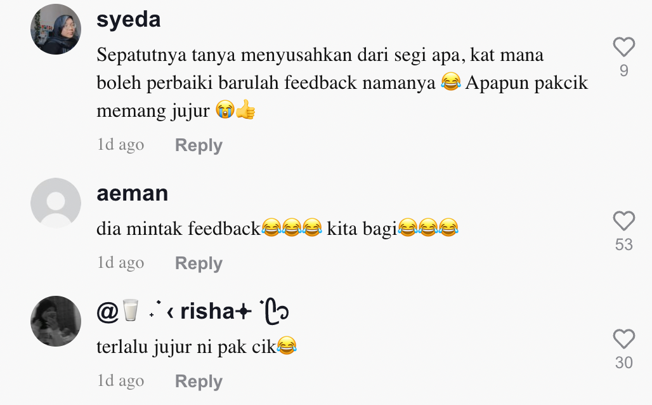Image resolution: width=652 pixels, height=405 pixels.
Task: Click the 30 likes count
Action: pyautogui.click(x=624, y=362)
